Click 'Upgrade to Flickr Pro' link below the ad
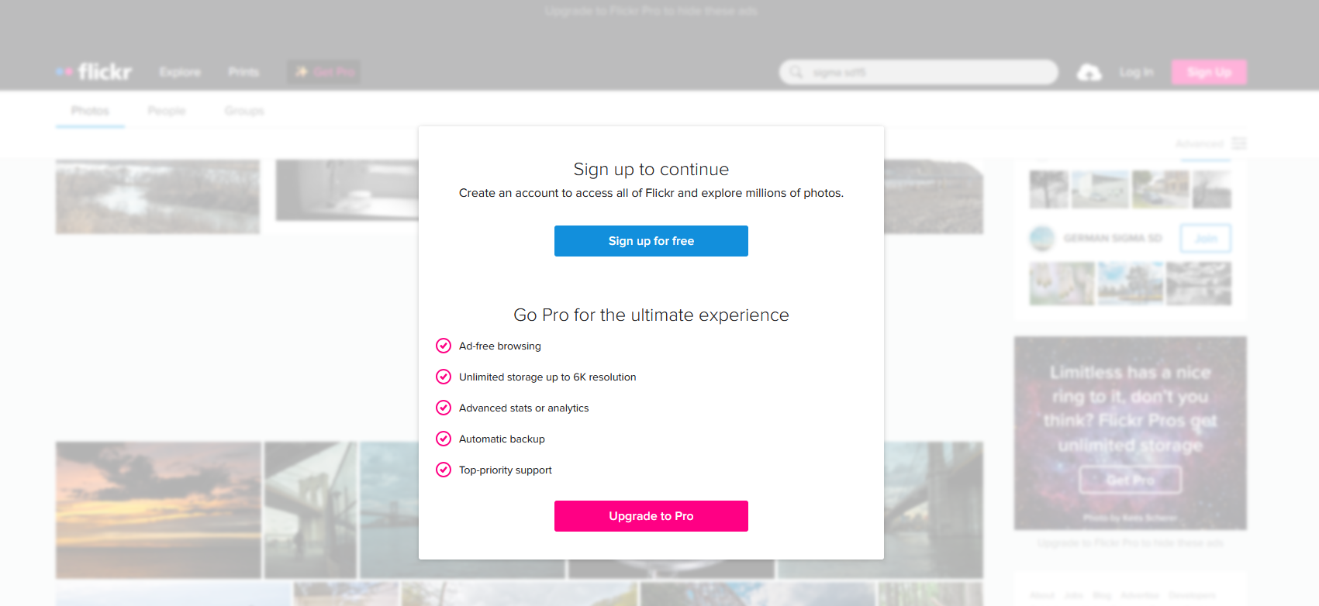1319x606 pixels. pos(1131,543)
